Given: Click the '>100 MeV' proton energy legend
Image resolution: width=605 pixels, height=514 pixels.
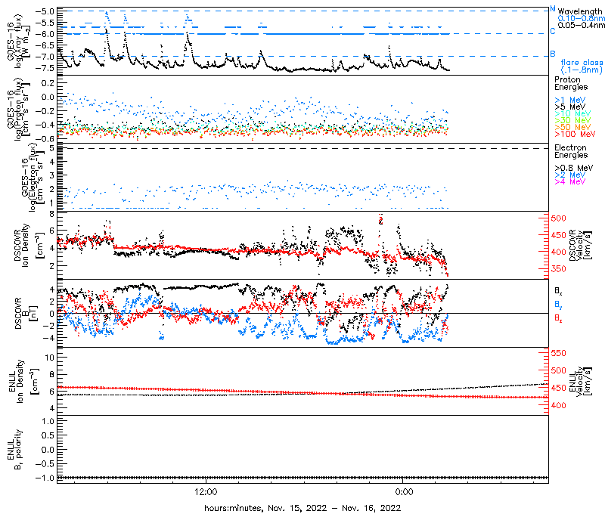Looking at the screenshot, I should coord(575,134).
